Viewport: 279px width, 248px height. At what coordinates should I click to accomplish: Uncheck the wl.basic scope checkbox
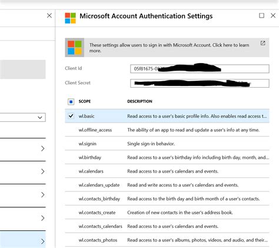point(71,116)
